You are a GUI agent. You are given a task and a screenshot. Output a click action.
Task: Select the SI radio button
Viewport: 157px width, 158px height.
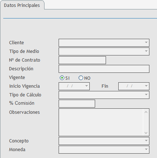point(62,78)
